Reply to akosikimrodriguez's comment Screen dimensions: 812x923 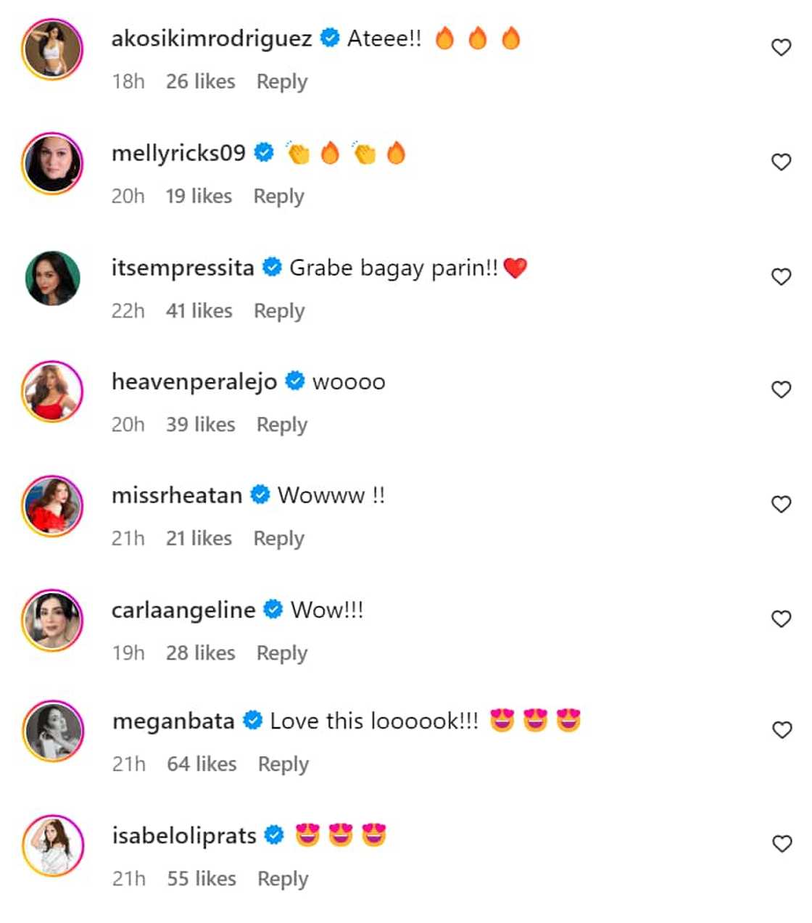(282, 82)
